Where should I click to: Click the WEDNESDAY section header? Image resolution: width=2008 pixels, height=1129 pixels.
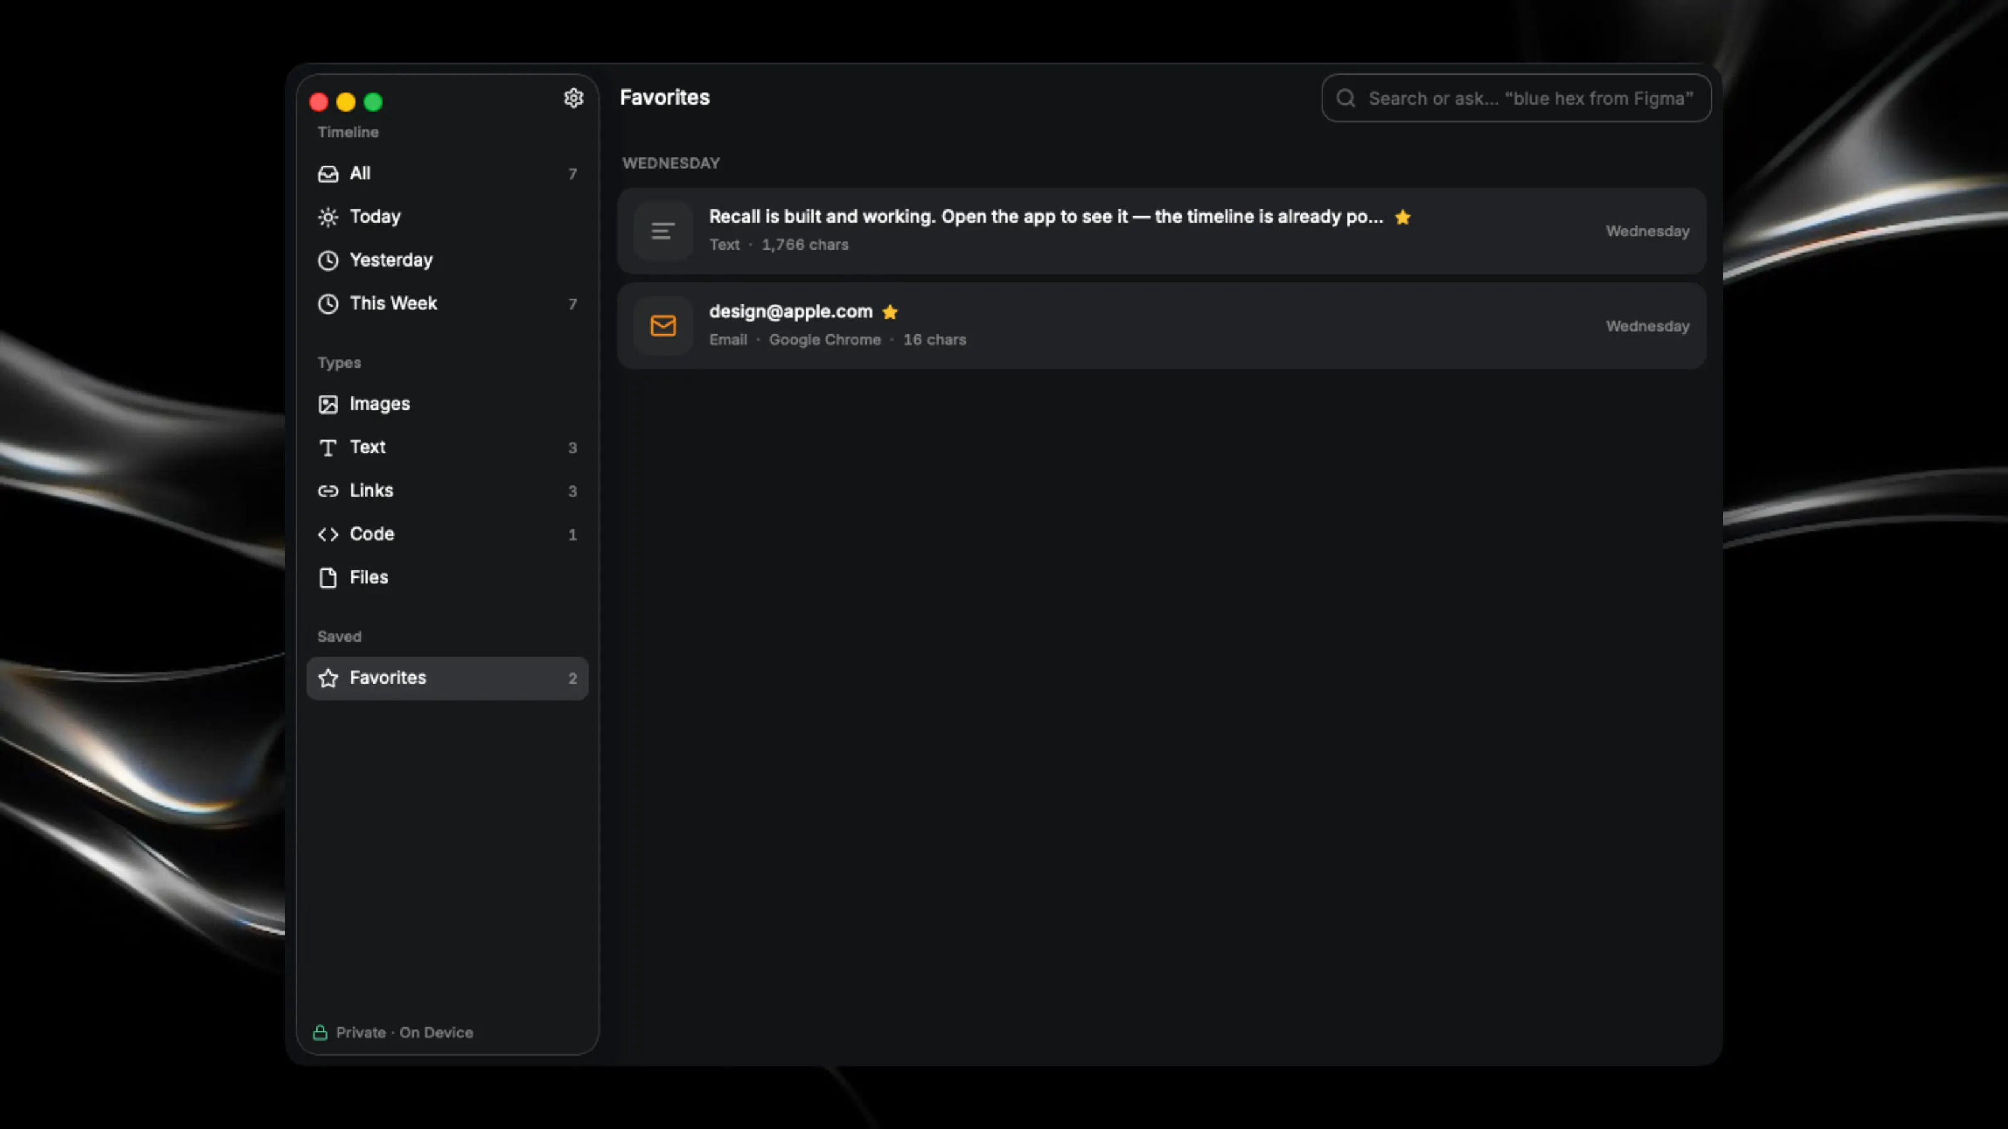coord(670,164)
